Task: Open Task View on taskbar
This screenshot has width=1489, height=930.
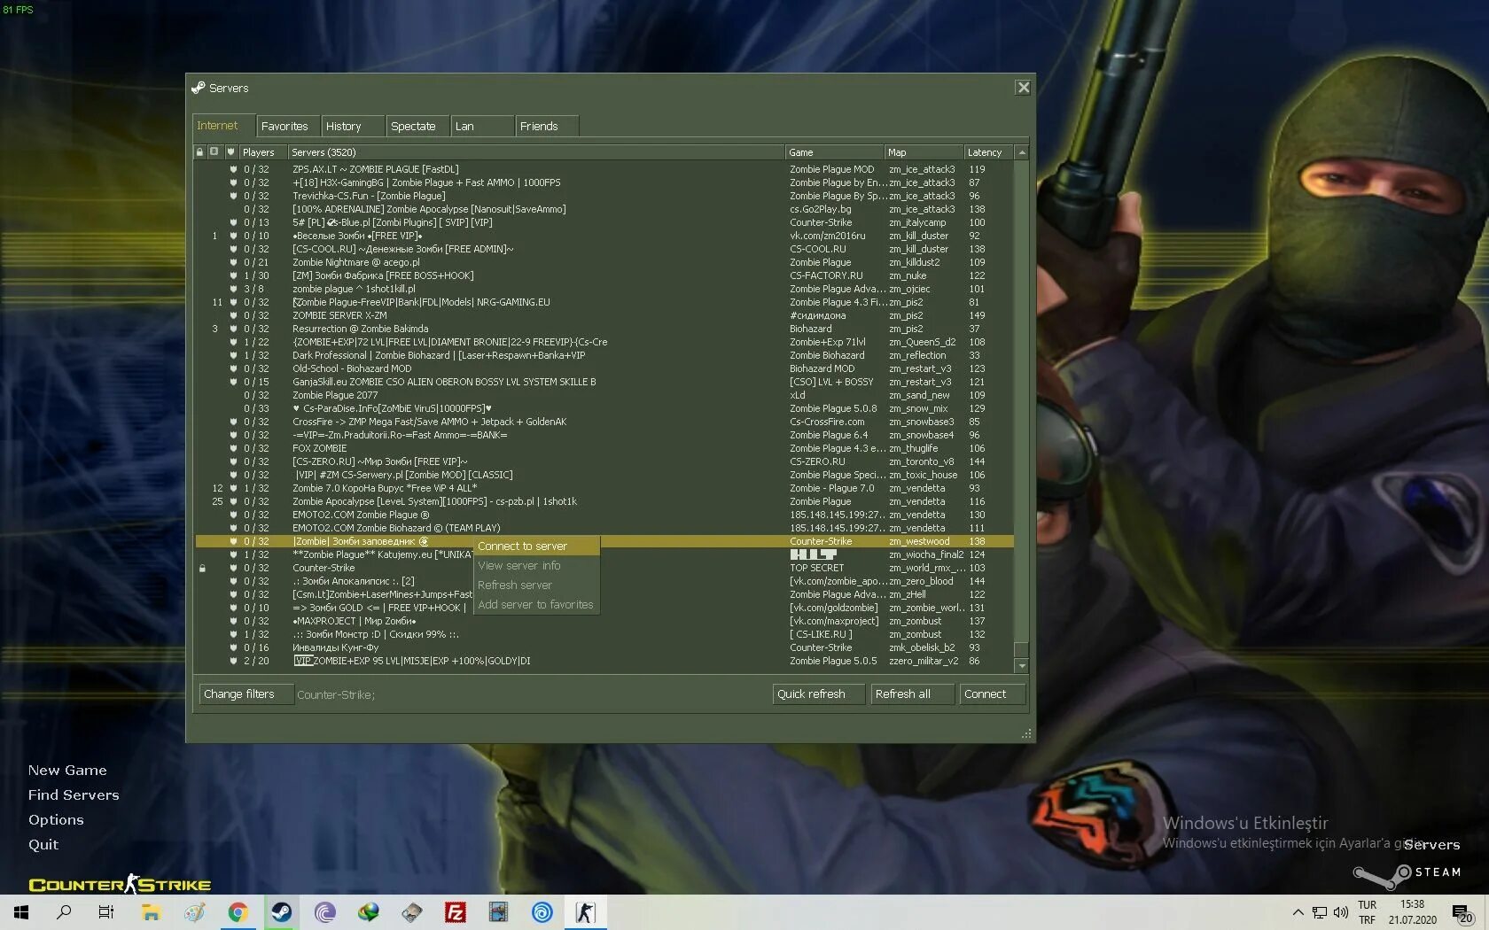Action: tap(106, 912)
